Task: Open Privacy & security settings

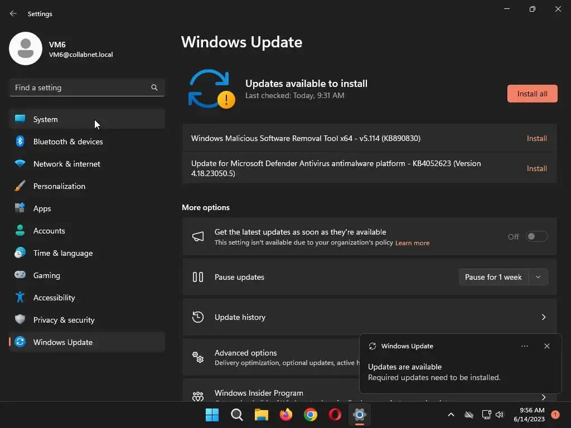Action: click(x=87, y=319)
